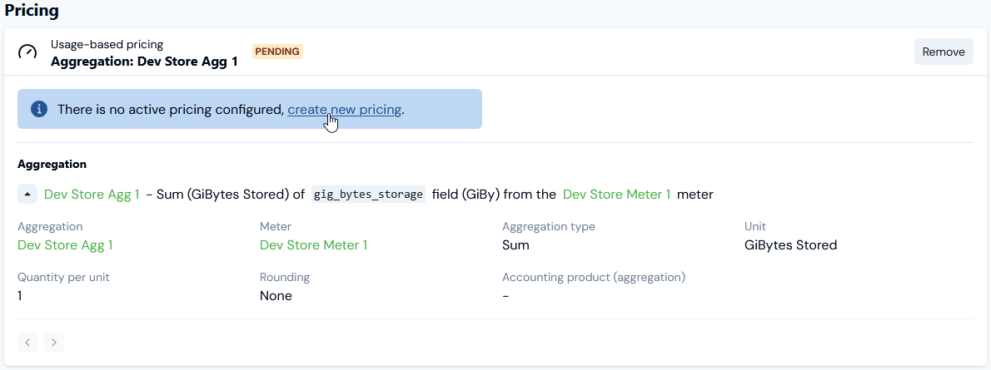Screen dimensions: 991x370
Task: Click the bold 'Aggregation' section heading
Action: click(x=52, y=164)
